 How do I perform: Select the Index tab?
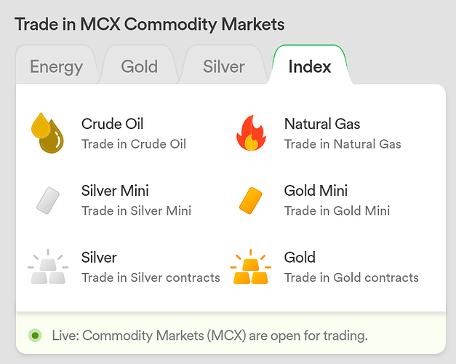tap(309, 66)
